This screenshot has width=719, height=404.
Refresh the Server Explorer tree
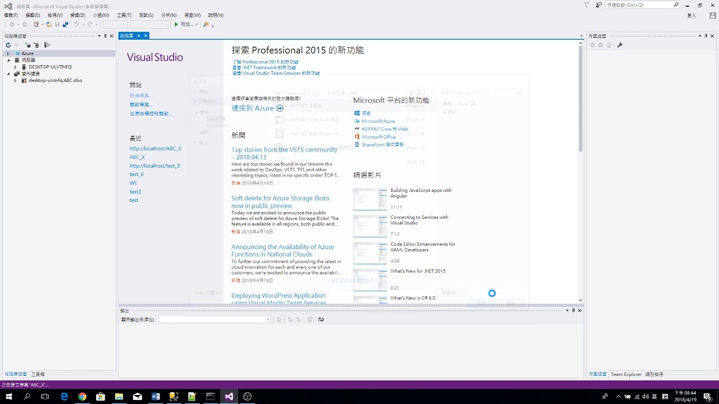click(8, 45)
